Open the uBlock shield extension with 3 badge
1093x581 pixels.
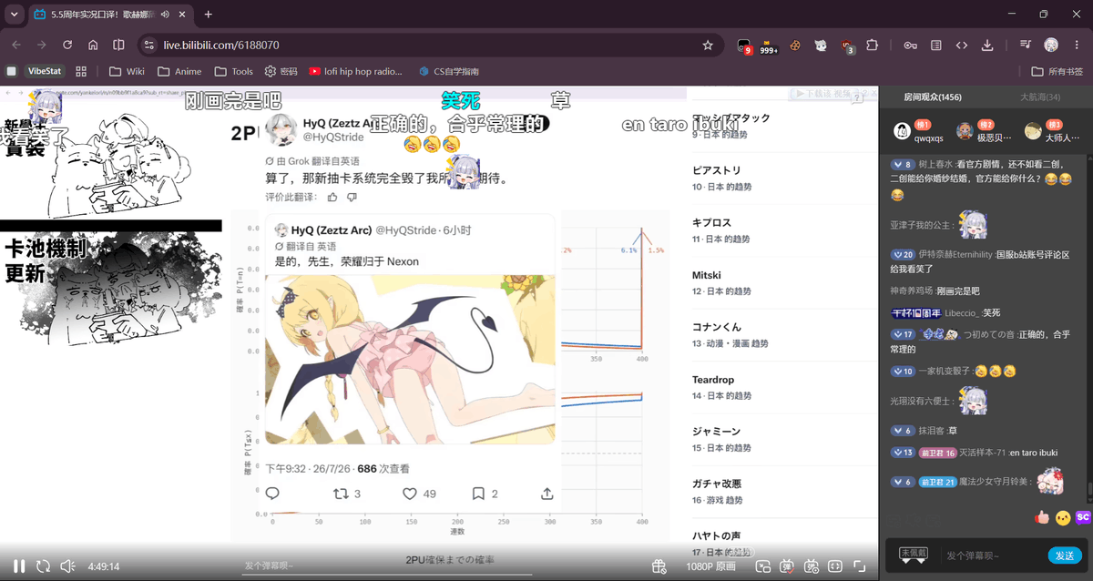pos(847,46)
